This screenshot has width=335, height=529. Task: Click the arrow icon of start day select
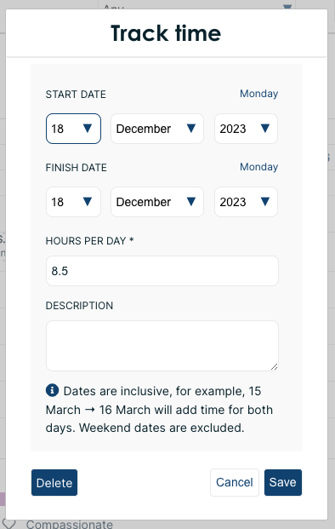(x=88, y=128)
